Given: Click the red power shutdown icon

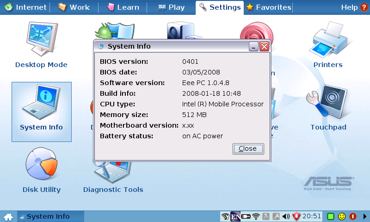Looking at the screenshot, I should 353,216.
